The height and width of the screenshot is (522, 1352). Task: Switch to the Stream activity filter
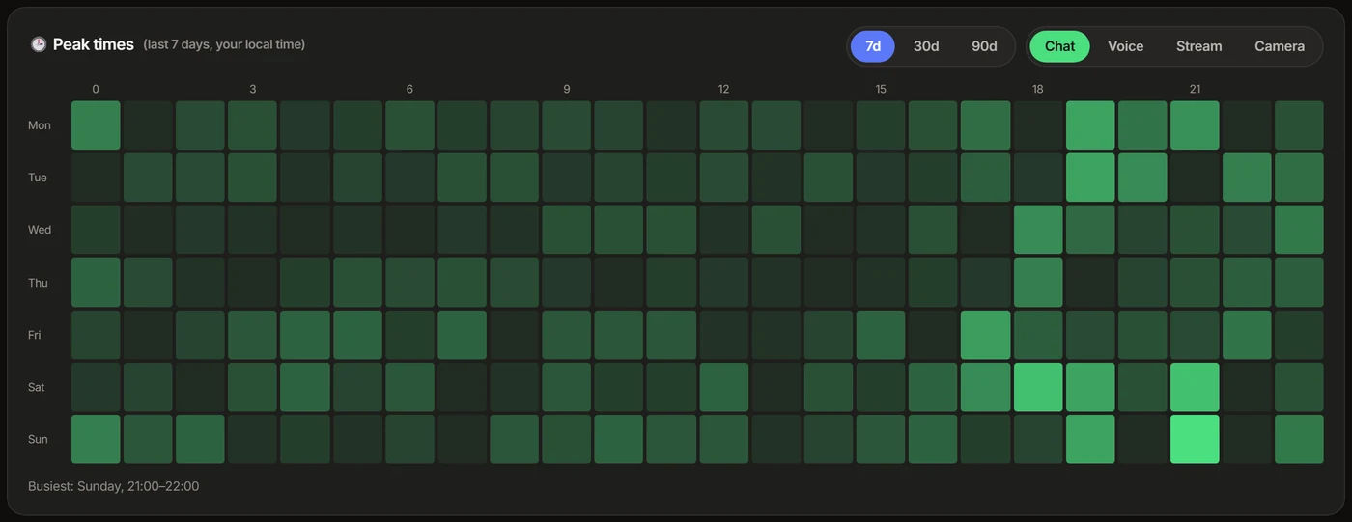(x=1198, y=46)
